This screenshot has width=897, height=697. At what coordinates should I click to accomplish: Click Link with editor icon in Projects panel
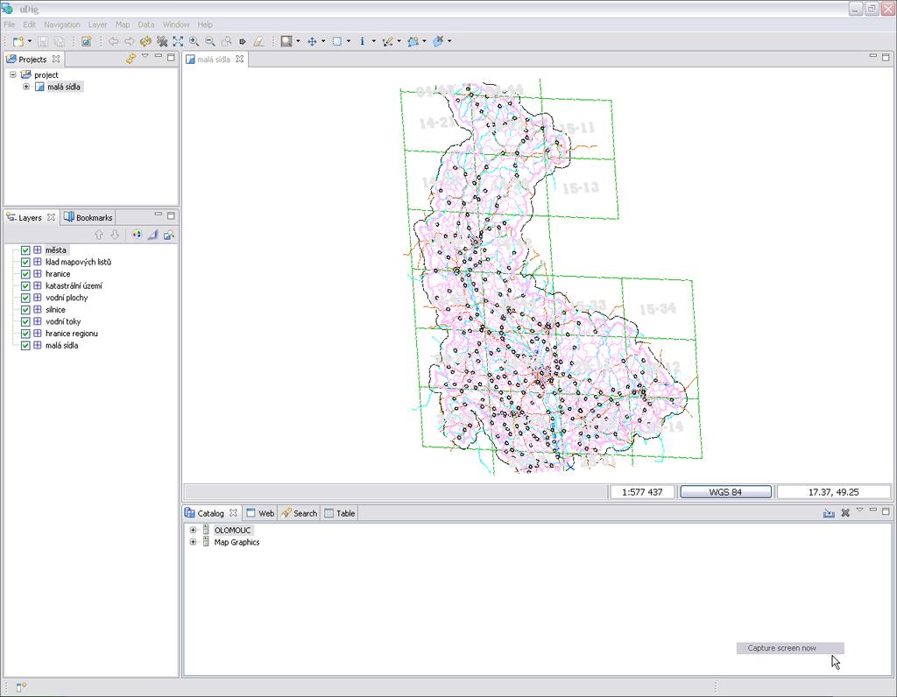[x=131, y=58]
